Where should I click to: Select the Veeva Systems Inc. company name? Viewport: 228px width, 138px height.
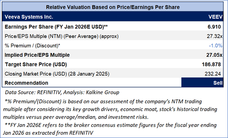pos(29,17)
